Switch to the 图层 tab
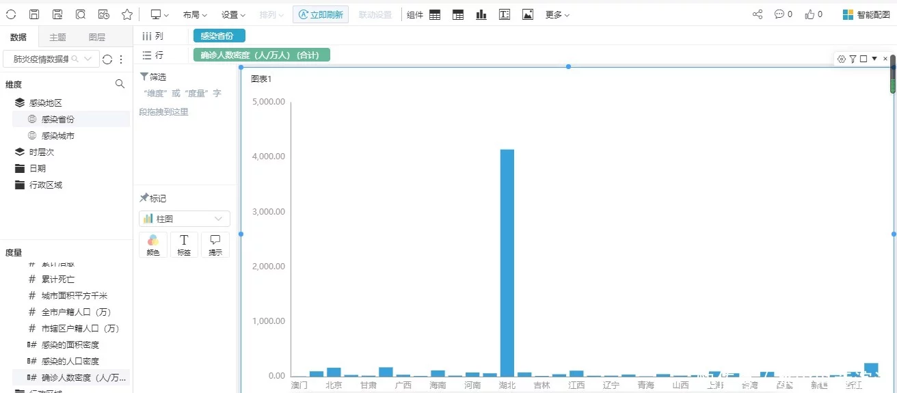The image size is (897, 393). pos(97,38)
